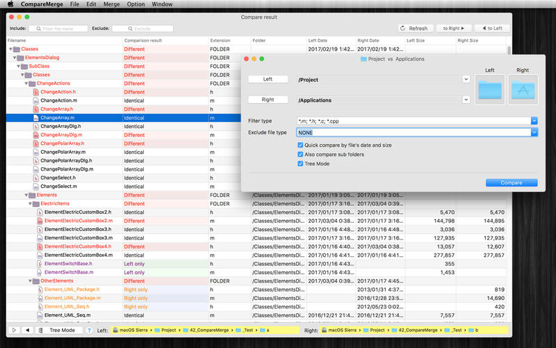
Task: Click the ChangeSelect.m file icon
Action: pos(36,187)
